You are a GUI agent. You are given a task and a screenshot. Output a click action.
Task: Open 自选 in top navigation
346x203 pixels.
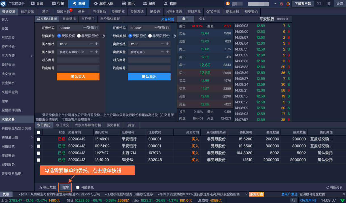point(37,4)
